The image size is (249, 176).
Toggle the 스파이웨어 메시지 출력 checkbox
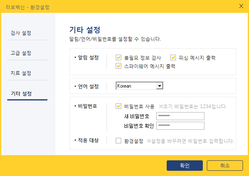tap(118, 66)
